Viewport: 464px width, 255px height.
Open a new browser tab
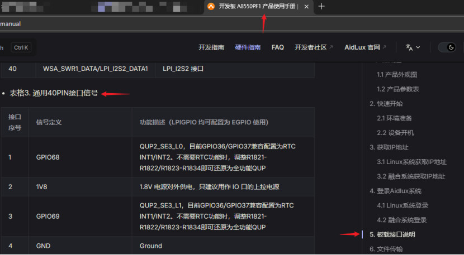(321, 7)
